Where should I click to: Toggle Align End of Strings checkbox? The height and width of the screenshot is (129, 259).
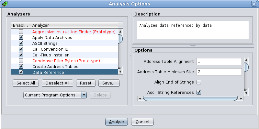pyautogui.click(x=199, y=82)
